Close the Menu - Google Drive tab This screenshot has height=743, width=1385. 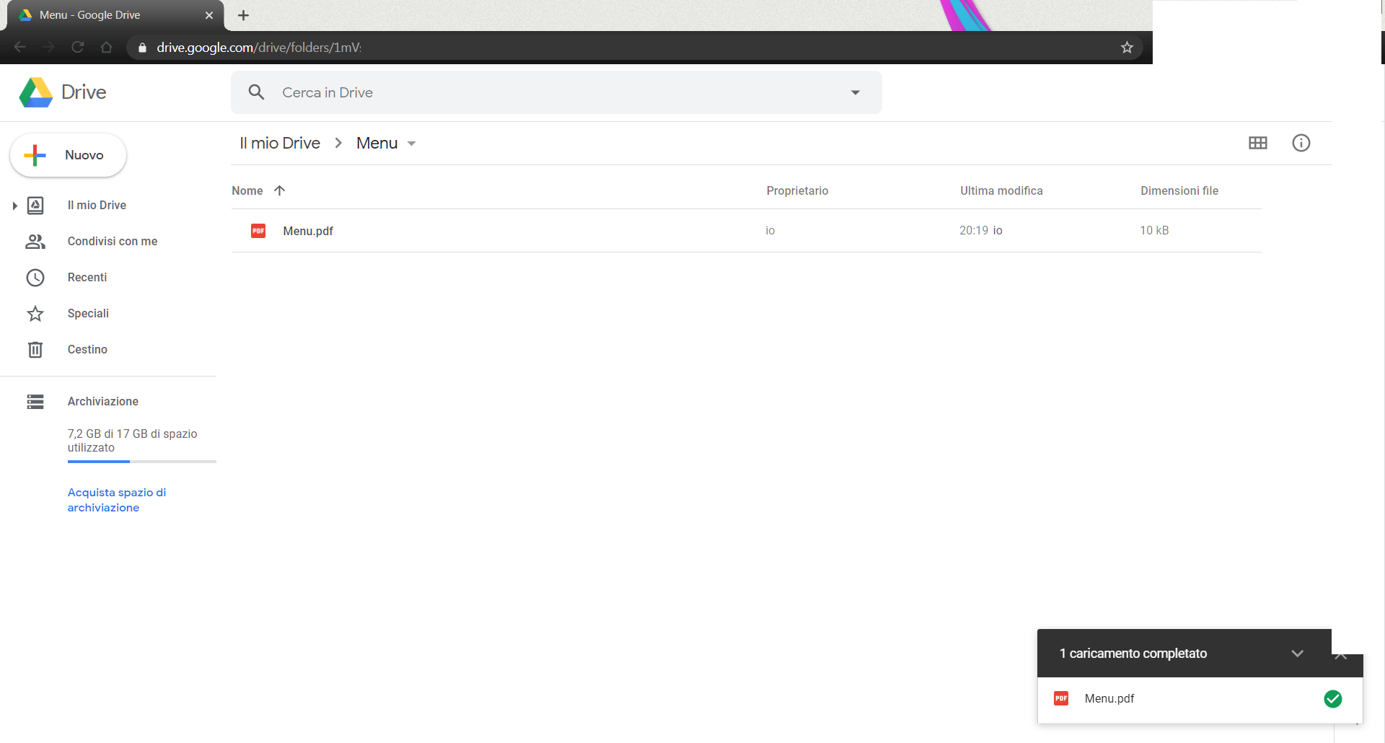tap(209, 15)
